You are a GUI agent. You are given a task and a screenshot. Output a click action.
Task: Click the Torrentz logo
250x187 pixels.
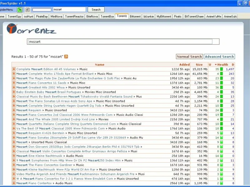(x=31, y=29)
